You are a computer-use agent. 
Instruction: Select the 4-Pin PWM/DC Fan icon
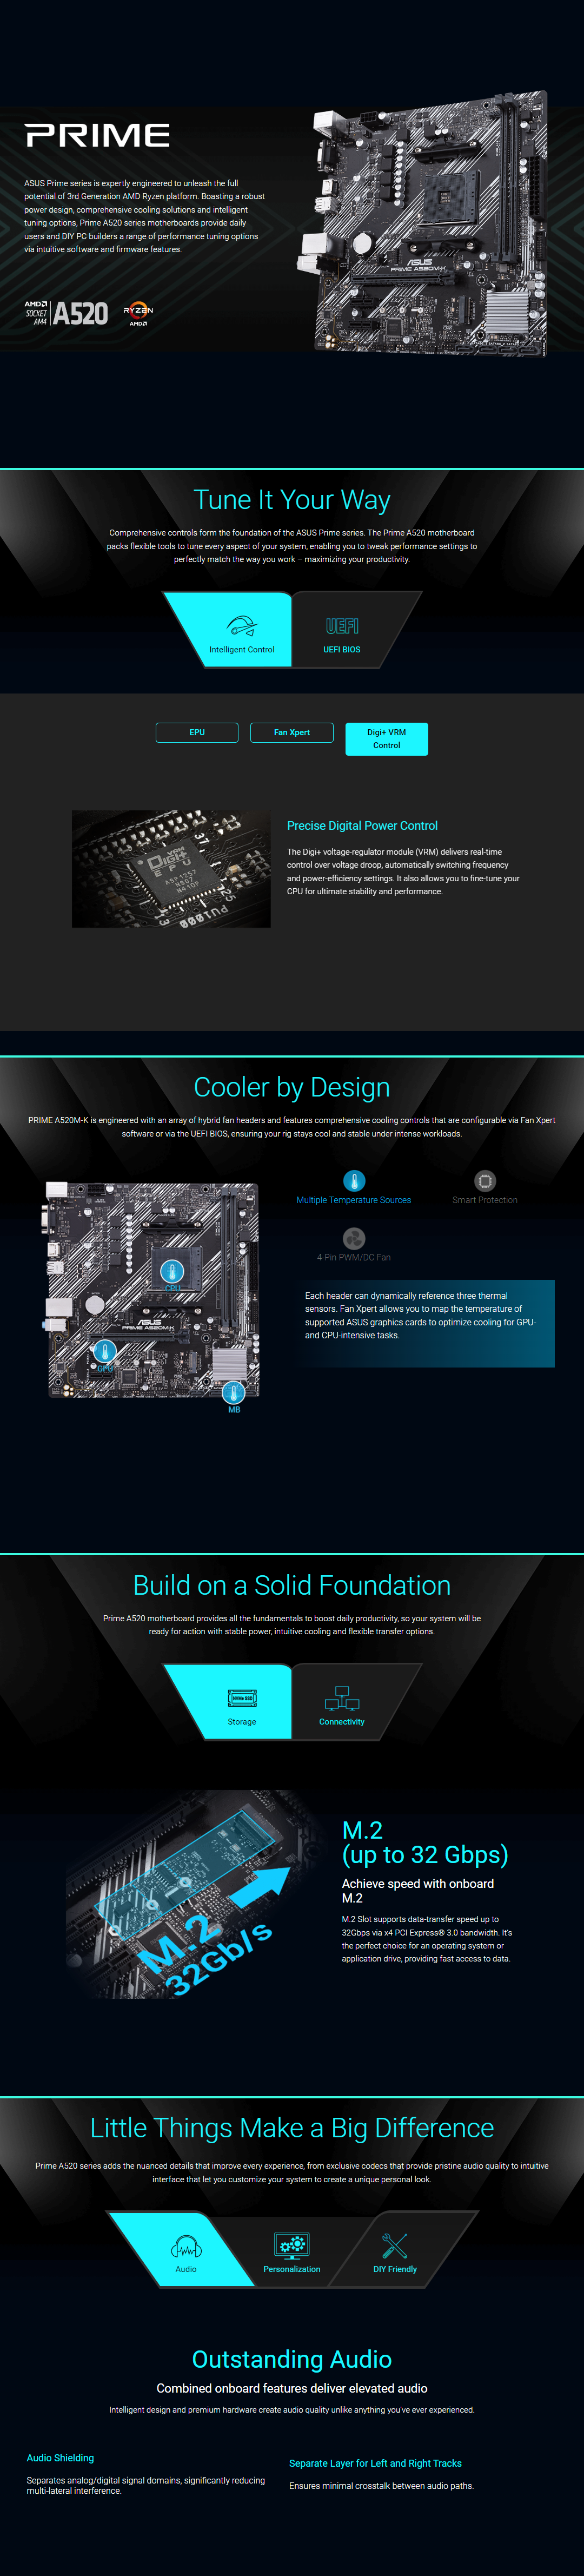coord(354,1238)
